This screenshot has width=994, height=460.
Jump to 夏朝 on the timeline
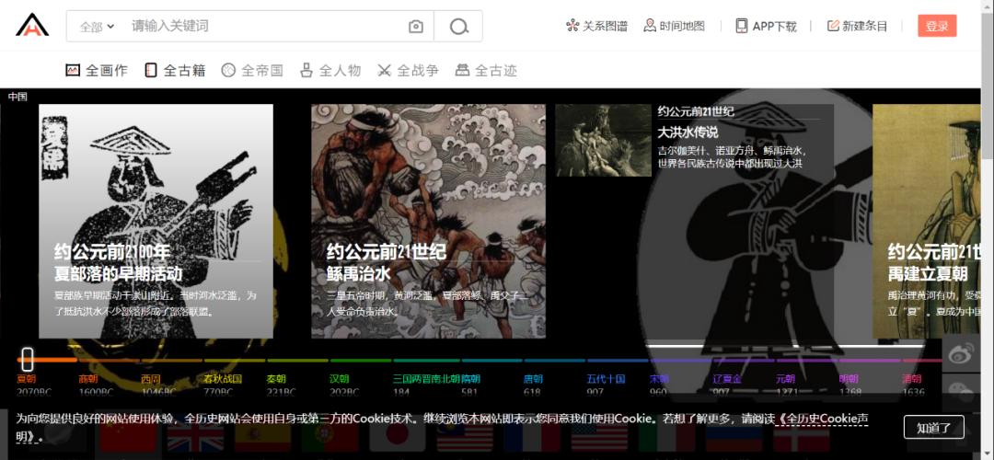click(27, 379)
